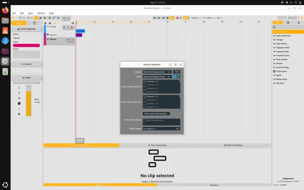Open the record options dropdown arrow
This screenshot has height=190, width=304.
pos(181,18)
